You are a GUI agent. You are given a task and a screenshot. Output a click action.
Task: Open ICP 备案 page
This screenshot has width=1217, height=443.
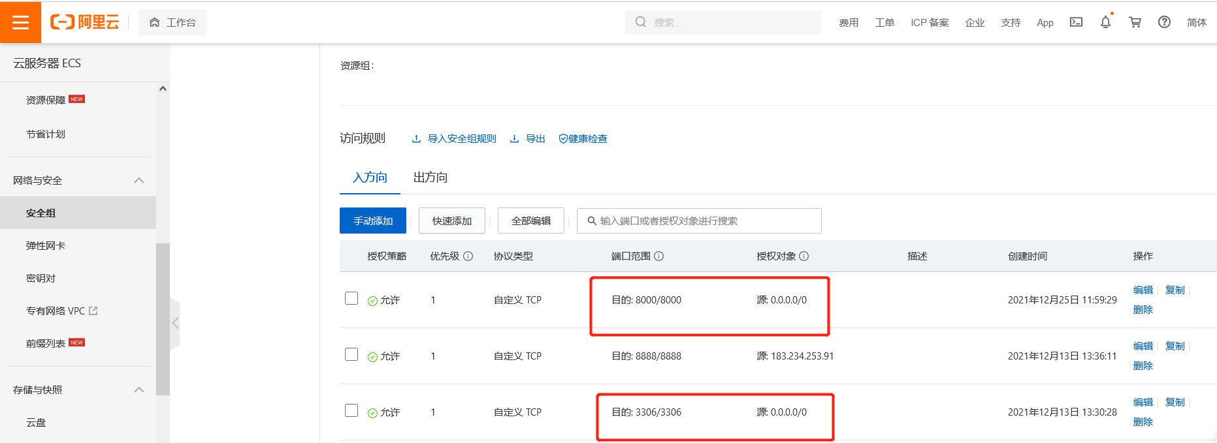tap(930, 22)
